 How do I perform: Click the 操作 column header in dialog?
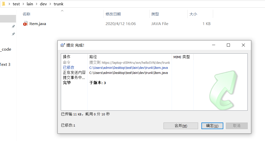coord(67,57)
